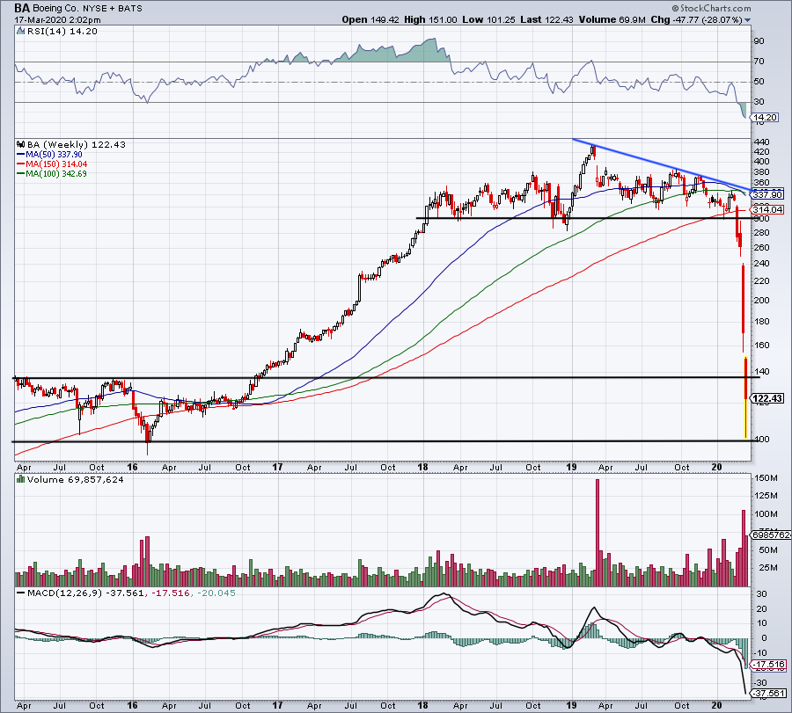Click the volume bars icon beside Volume label

21,479
